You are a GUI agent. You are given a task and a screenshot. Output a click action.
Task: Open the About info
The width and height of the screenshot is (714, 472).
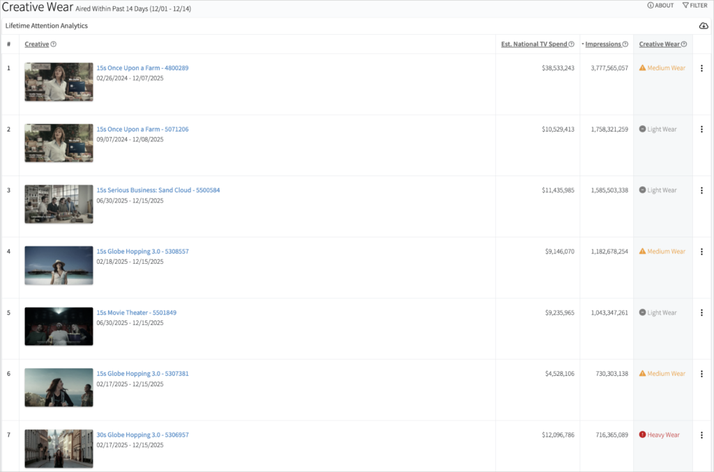(660, 6)
